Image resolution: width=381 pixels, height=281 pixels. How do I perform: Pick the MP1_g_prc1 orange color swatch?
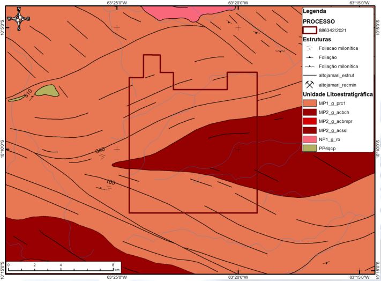310,103
